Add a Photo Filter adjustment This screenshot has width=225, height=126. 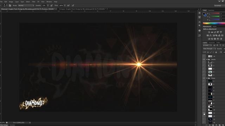pos(217,35)
